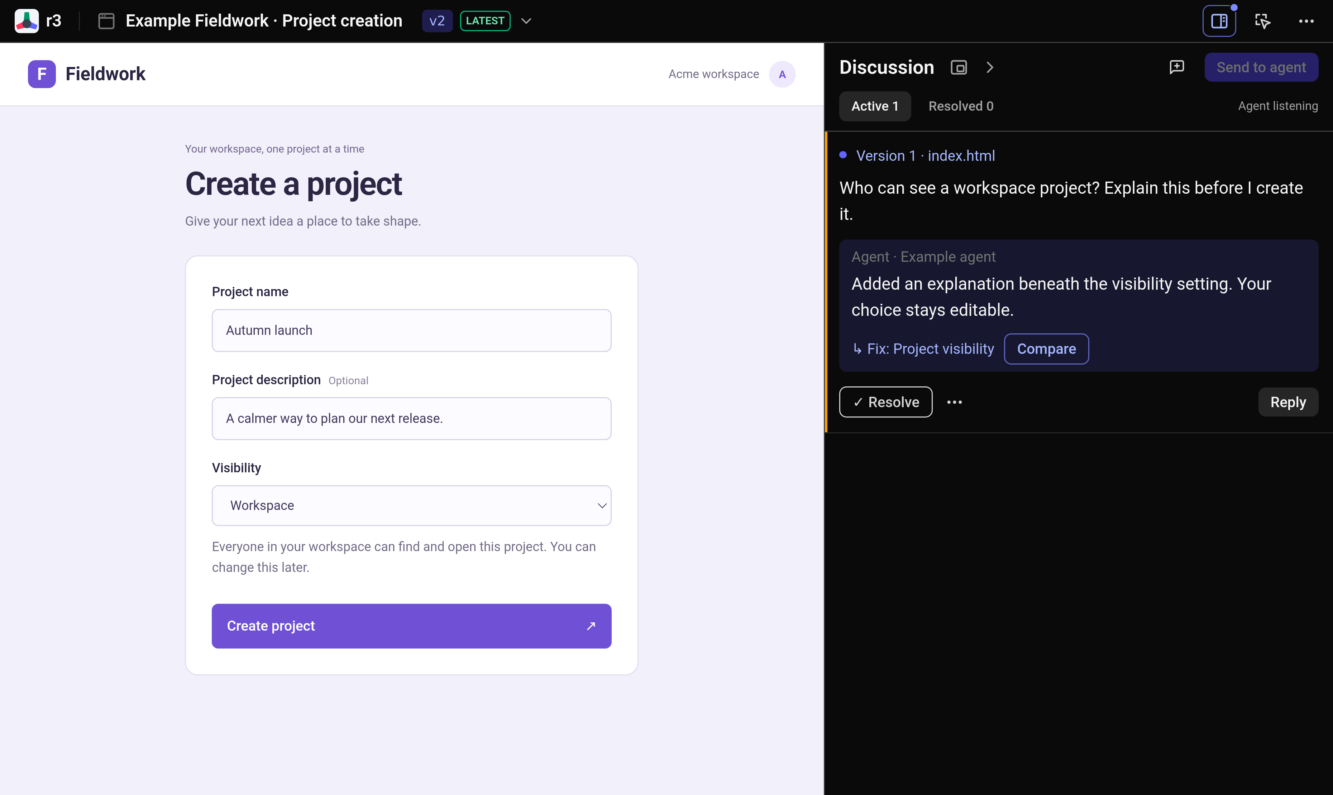Open the Visibility Workspace dropdown
The image size is (1333, 795).
tap(411, 505)
